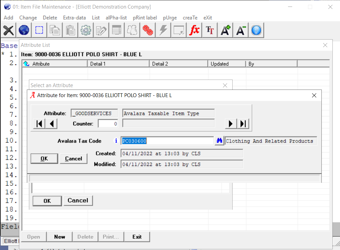
Task: Click the Copy toolbar icon
Action: pos(55,30)
